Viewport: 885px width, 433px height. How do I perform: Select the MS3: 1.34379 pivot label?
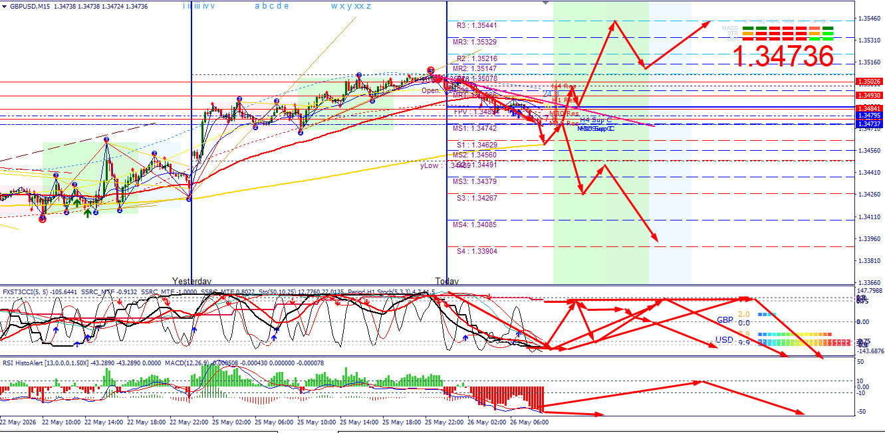point(475,182)
